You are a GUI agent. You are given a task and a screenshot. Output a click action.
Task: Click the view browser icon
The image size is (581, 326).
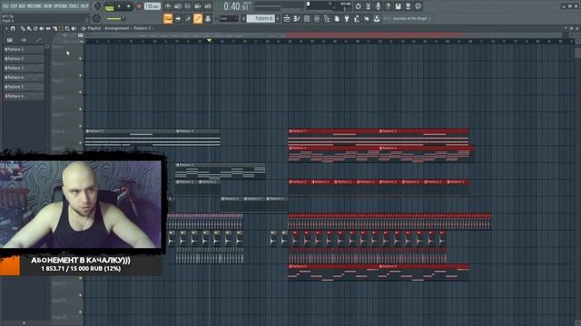[x=327, y=18]
